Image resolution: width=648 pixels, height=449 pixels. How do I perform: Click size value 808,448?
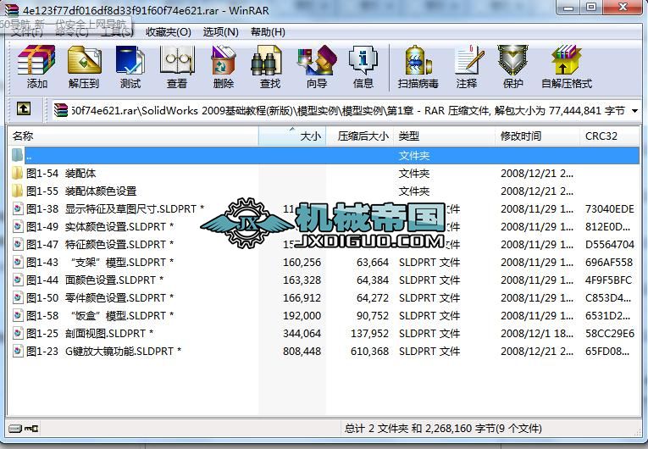click(x=302, y=351)
